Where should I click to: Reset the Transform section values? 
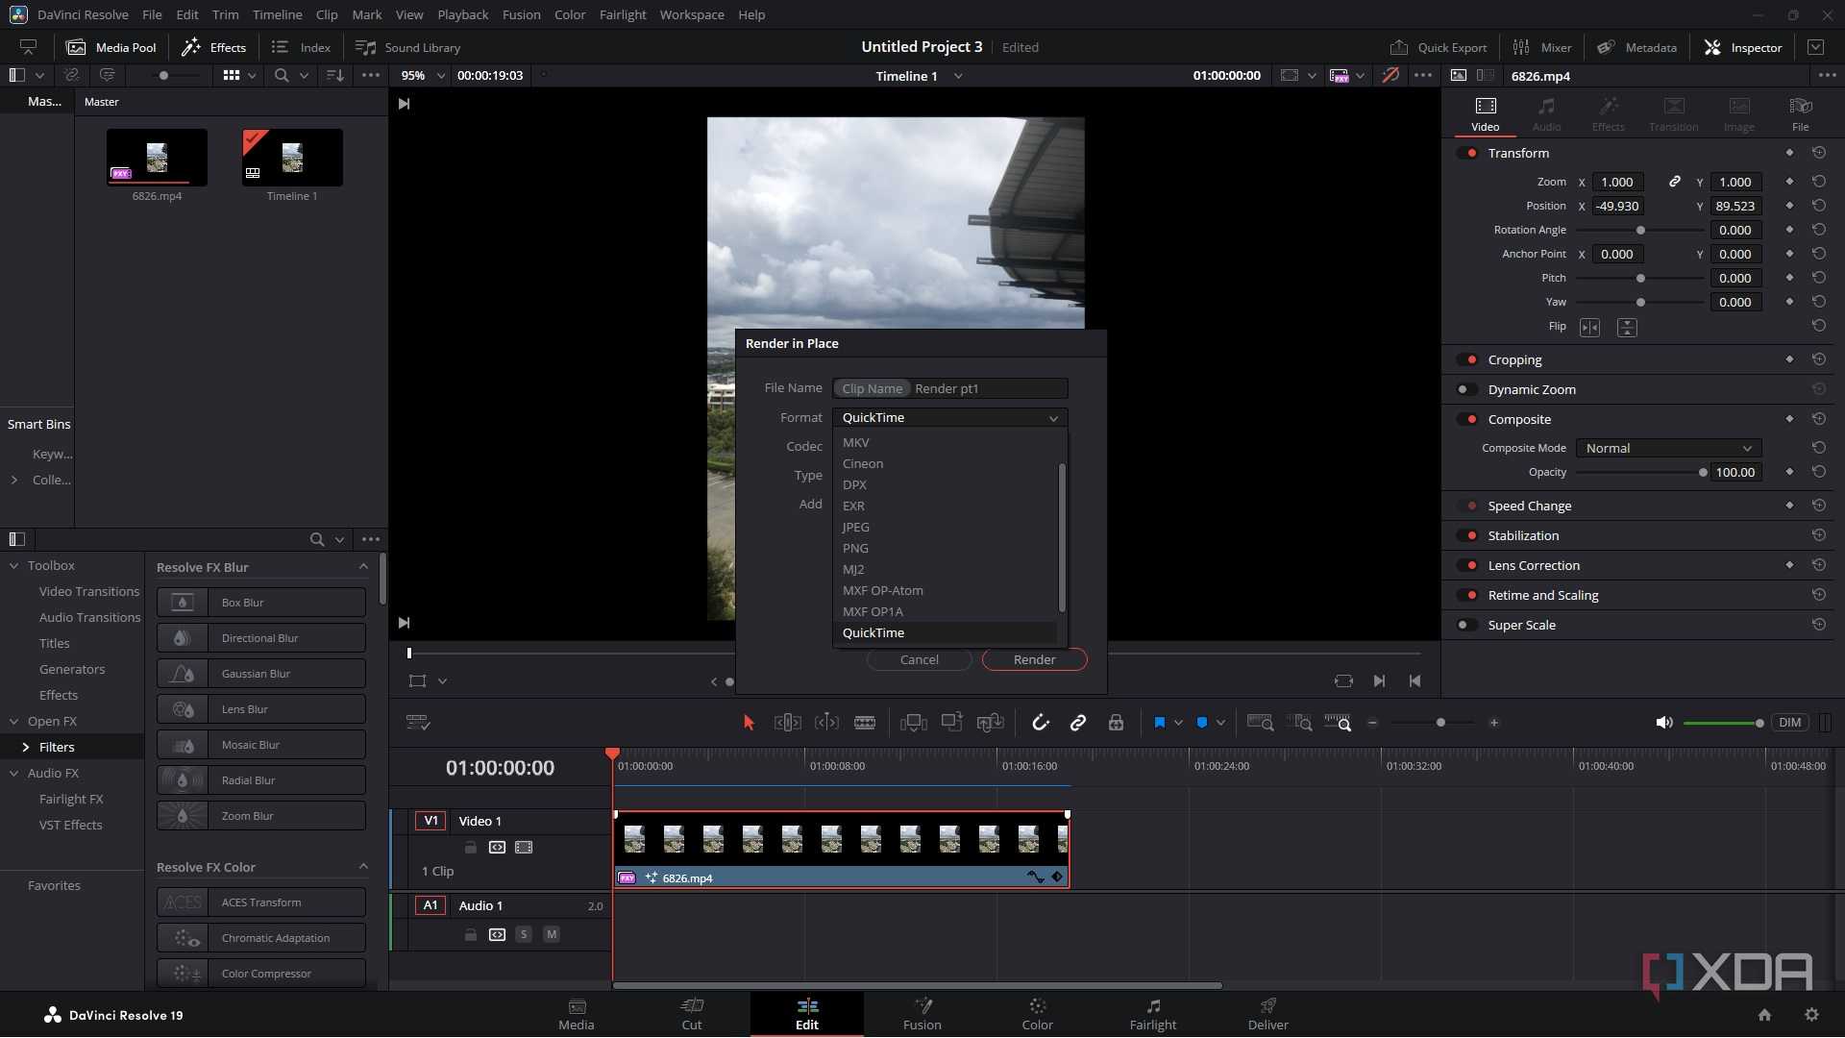pos(1819,153)
